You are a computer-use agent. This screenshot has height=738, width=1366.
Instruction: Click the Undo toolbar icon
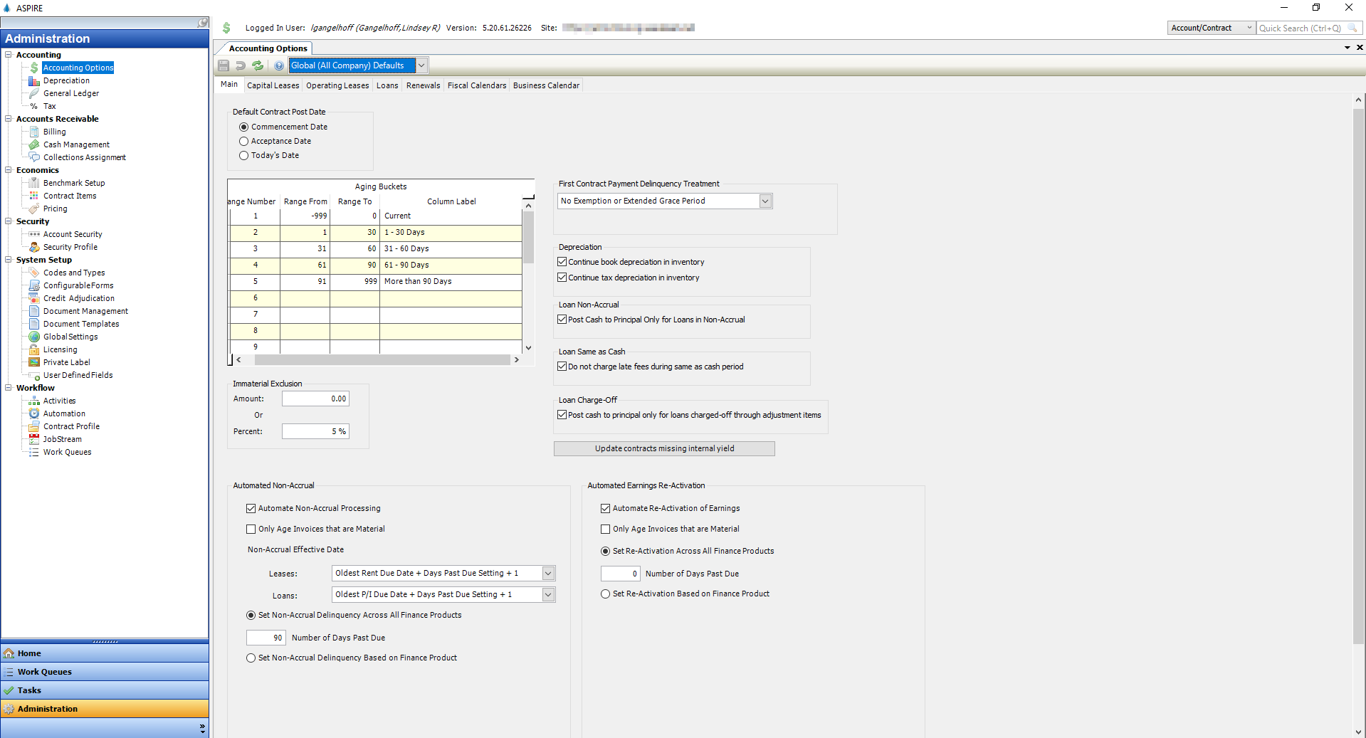pos(241,65)
